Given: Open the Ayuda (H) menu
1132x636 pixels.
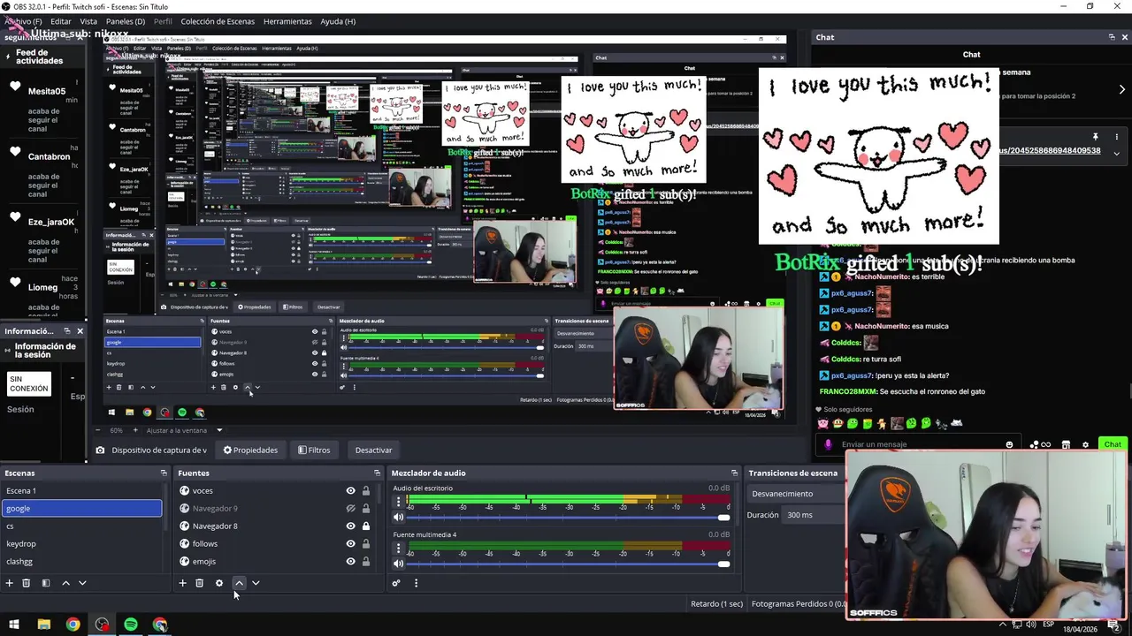Looking at the screenshot, I should click(x=338, y=21).
